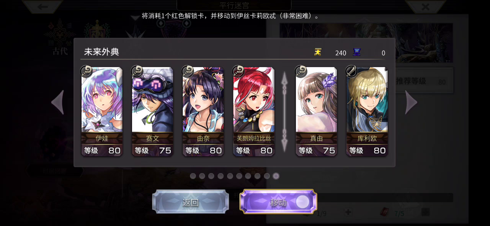Select the 伊娃 character card
490x226 pixels.
(x=102, y=111)
